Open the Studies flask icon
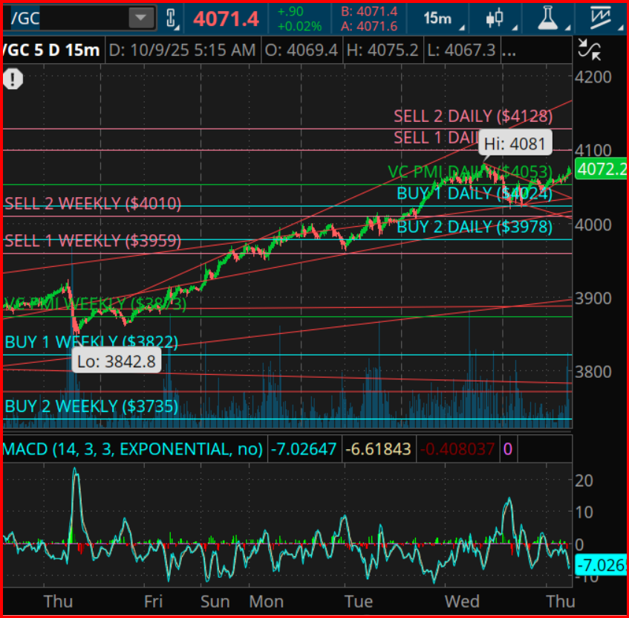The image size is (629, 618). pyautogui.click(x=548, y=18)
